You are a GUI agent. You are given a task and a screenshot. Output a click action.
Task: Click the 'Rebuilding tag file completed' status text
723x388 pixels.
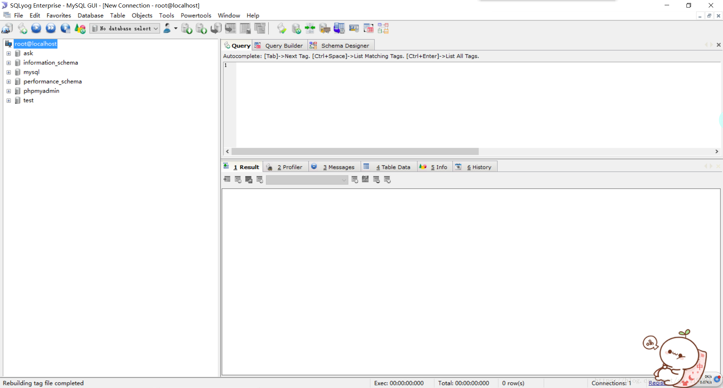[x=43, y=383]
